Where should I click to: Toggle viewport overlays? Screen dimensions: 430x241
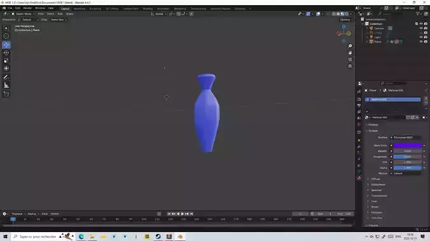point(318,14)
